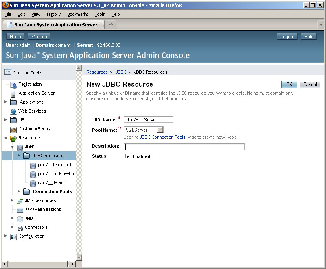Image resolution: width=326 pixels, height=269 pixels.
Task: Expand the Applications tree node
Action: click(x=6, y=102)
